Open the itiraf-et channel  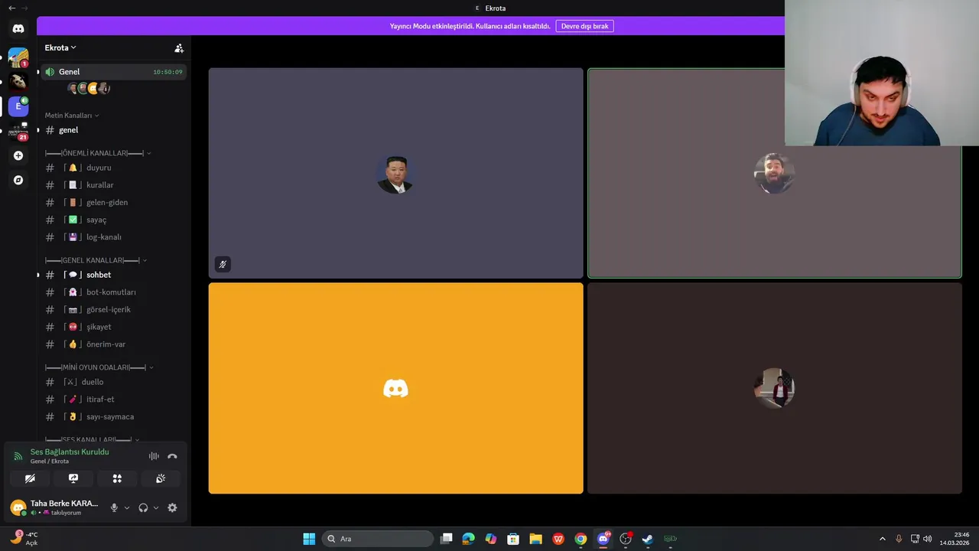tap(113, 399)
